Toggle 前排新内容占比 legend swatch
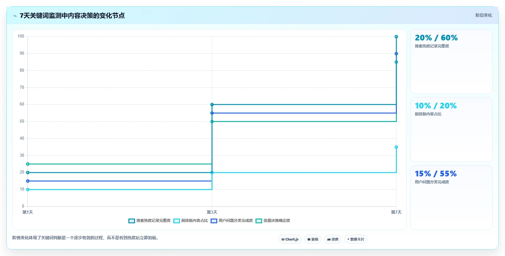The height and width of the screenshot is (256, 505). [176, 221]
